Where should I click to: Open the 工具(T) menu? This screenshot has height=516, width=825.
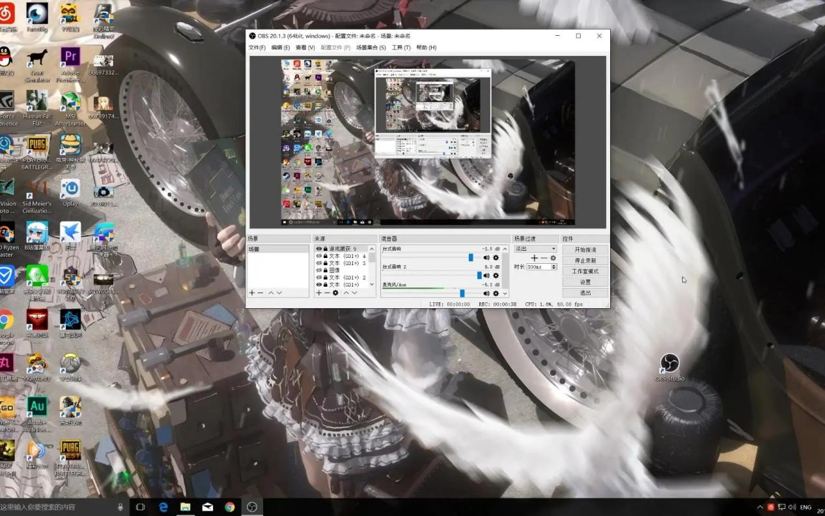click(x=400, y=48)
